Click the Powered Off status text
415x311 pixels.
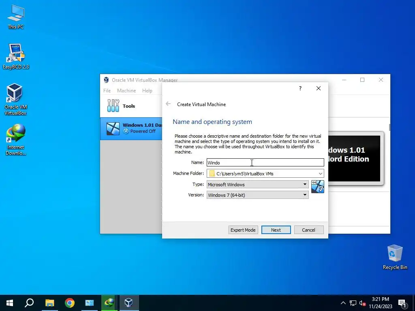(143, 131)
